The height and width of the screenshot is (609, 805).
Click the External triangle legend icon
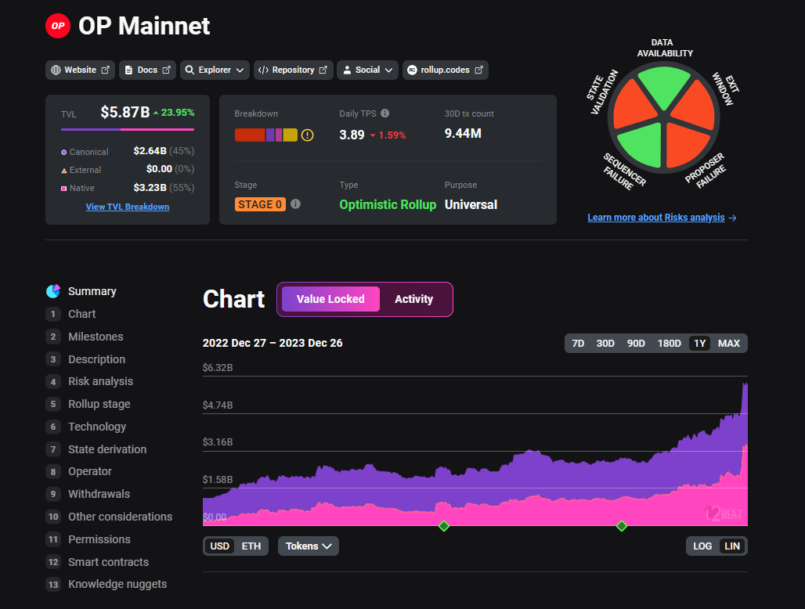(63, 171)
